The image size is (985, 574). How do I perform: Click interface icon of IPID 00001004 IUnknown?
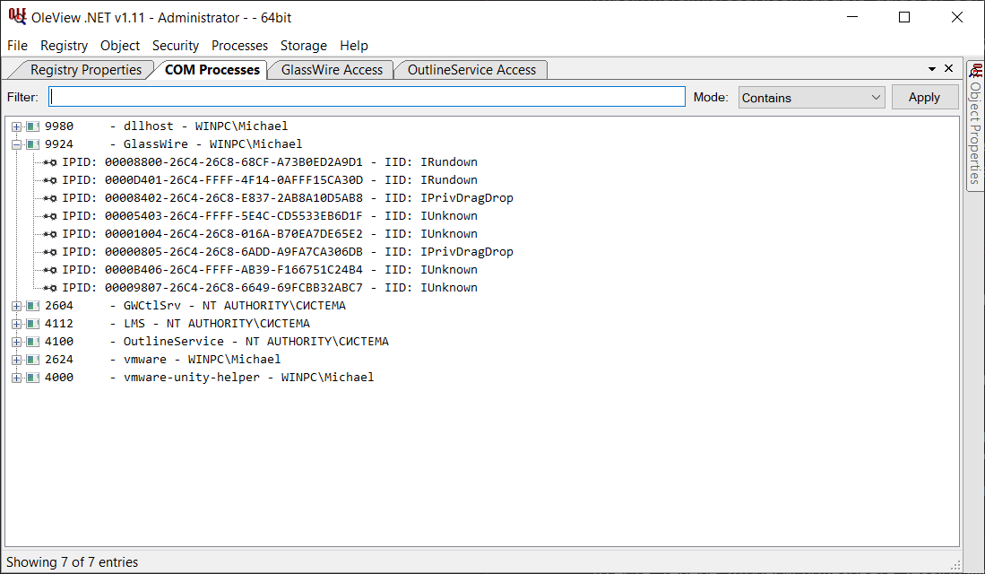50,234
